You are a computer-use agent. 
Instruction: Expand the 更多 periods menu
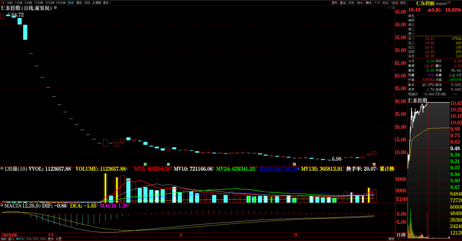click(107, 3)
